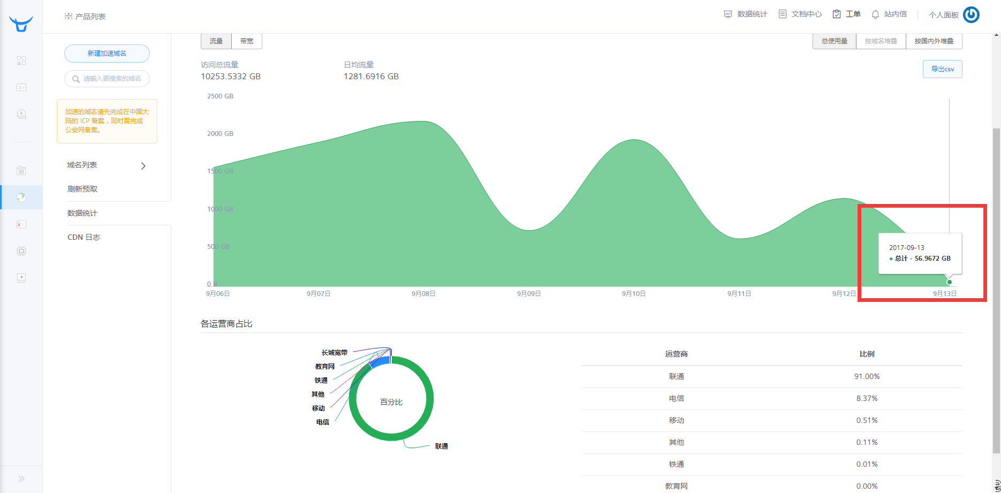Click the 导出csv button
The image size is (1001, 493).
pyautogui.click(x=942, y=69)
